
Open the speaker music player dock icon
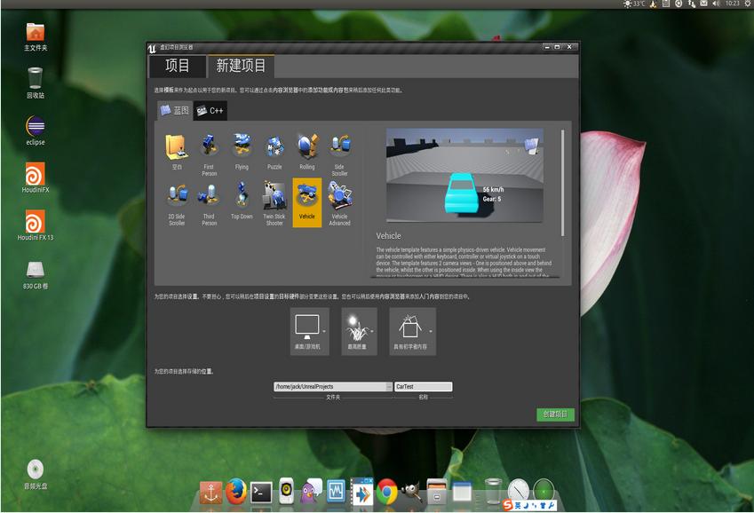(286, 491)
